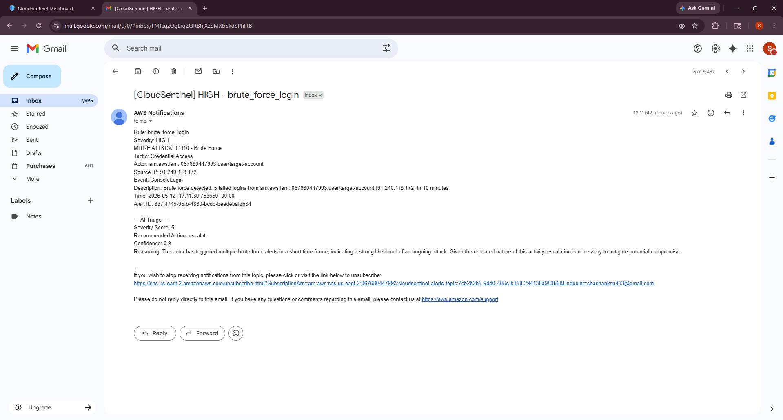783x420 pixels.
Task: View site information icon in address bar
Action: [56, 26]
